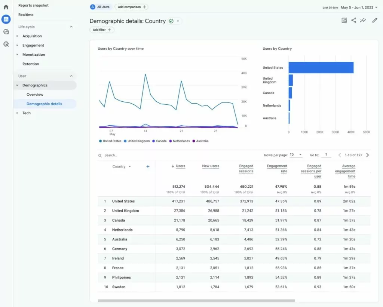Open the Advertising icon in left rail
The height and width of the screenshot is (307, 383).
coord(6,44)
